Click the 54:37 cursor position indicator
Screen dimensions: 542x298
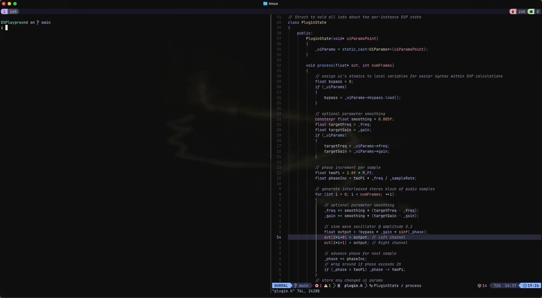coord(510,286)
